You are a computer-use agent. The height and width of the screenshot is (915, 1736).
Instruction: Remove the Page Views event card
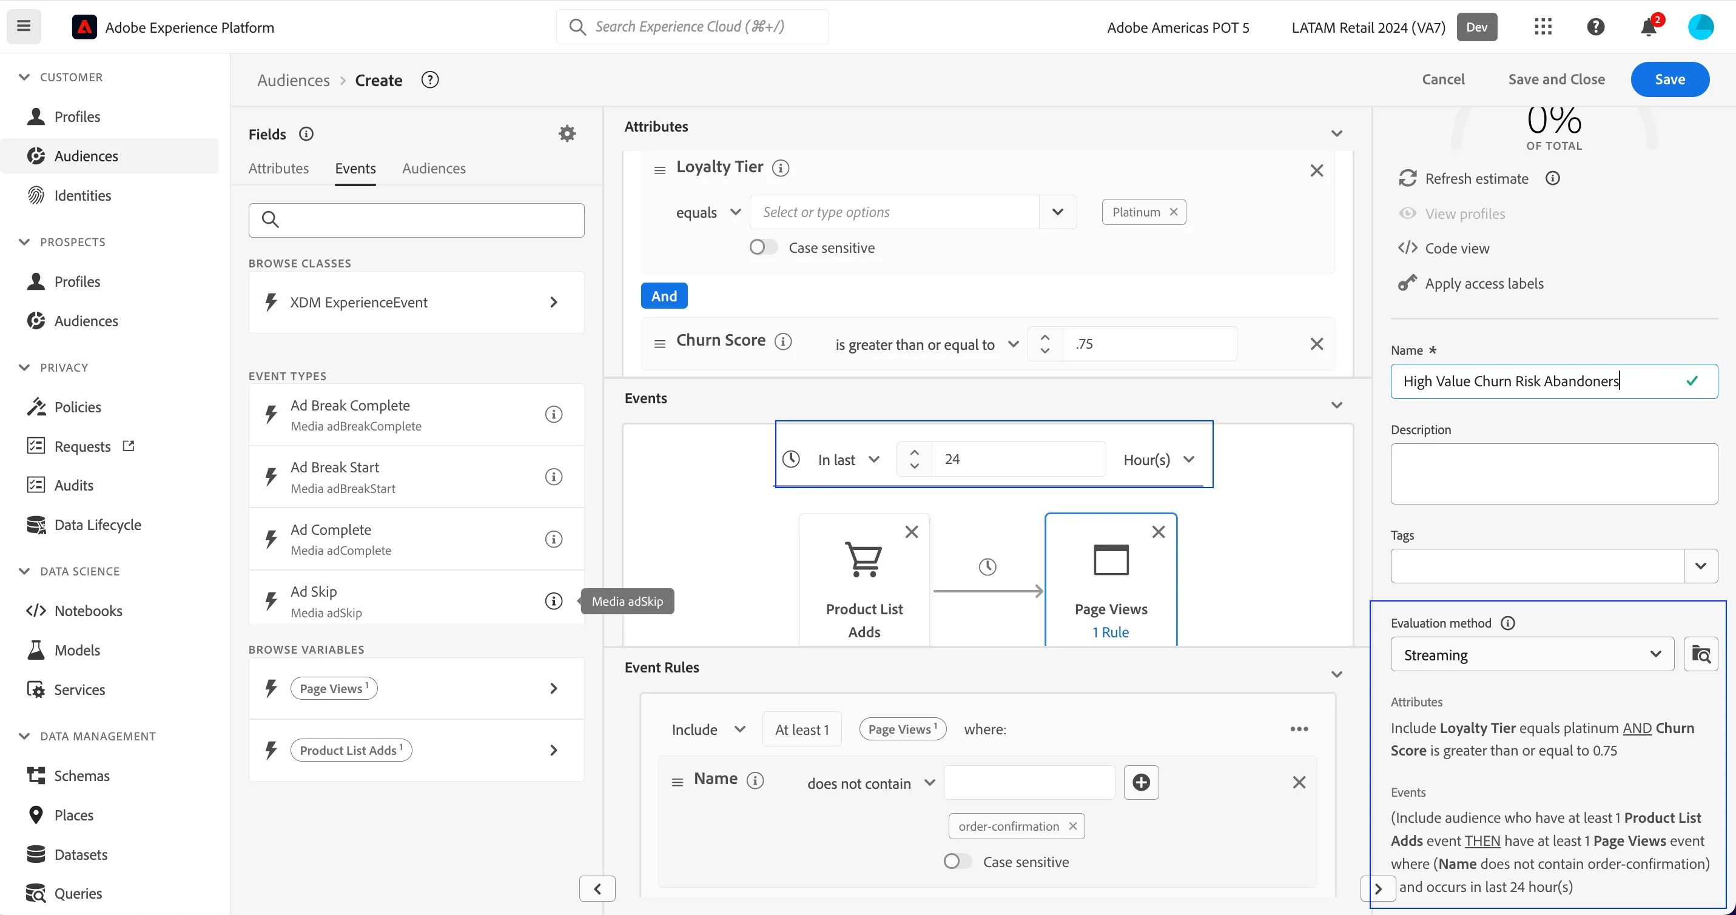tap(1159, 532)
